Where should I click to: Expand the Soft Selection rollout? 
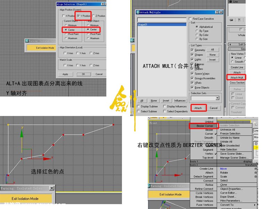pyautogui.click(x=237, y=44)
